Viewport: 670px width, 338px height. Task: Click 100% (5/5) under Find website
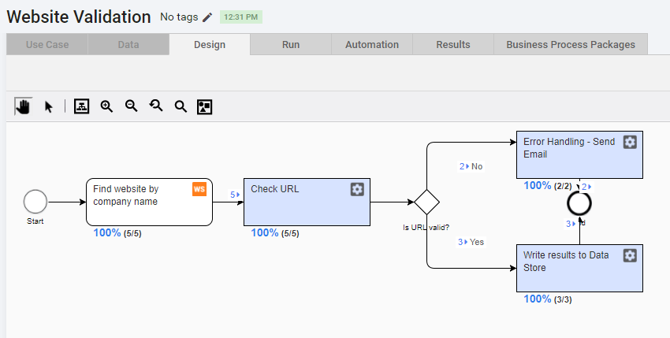tap(117, 233)
